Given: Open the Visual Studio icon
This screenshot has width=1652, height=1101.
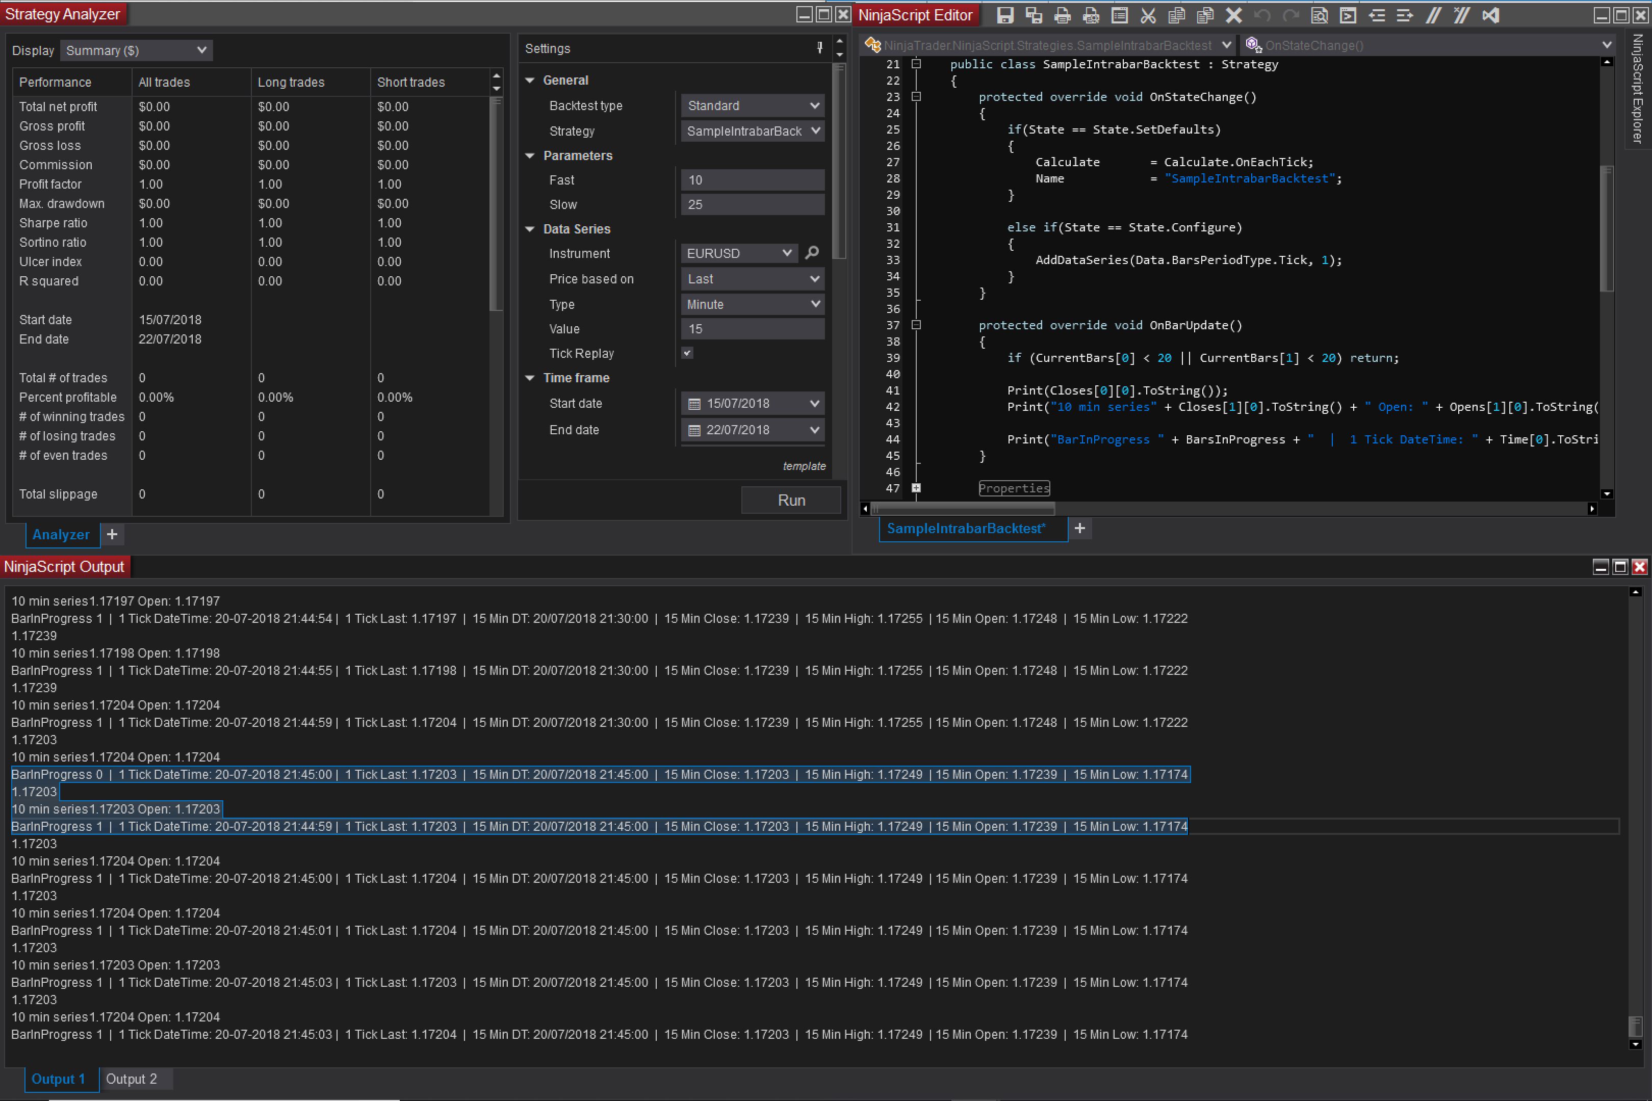Looking at the screenshot, I should (x=1490, y=15).
